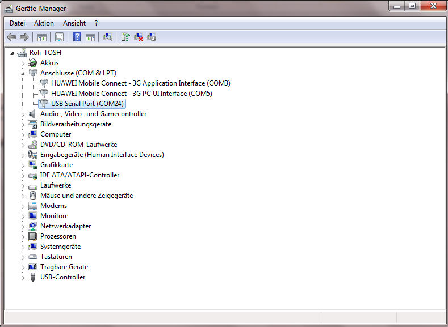The width and height of the screenshot is (448, 327).
Task: Click the Back arrow toolbar button
Action: tap(11, 37)
